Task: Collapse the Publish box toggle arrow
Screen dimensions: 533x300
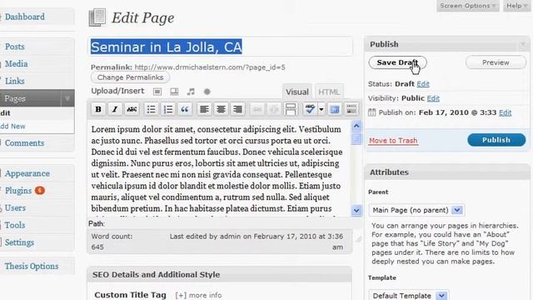Action: click(x=523, y=44)
